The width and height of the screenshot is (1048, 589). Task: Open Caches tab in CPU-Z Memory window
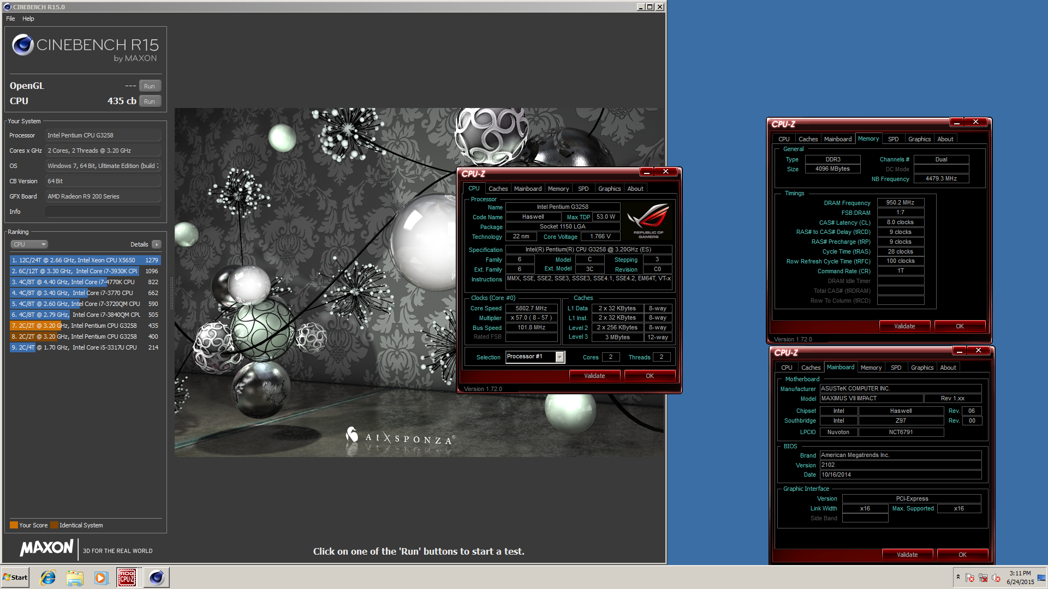808,139
